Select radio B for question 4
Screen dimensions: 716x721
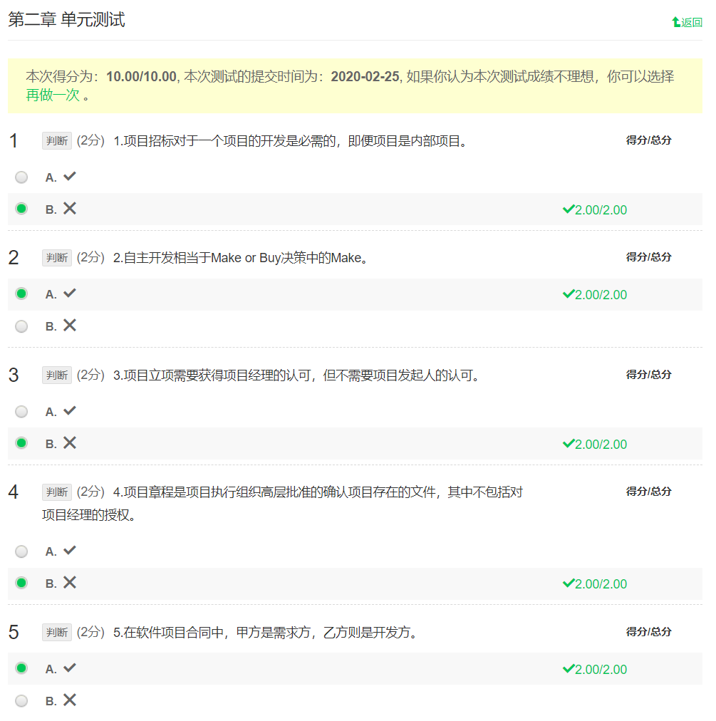pyautogui.click(x=21, y=583)
